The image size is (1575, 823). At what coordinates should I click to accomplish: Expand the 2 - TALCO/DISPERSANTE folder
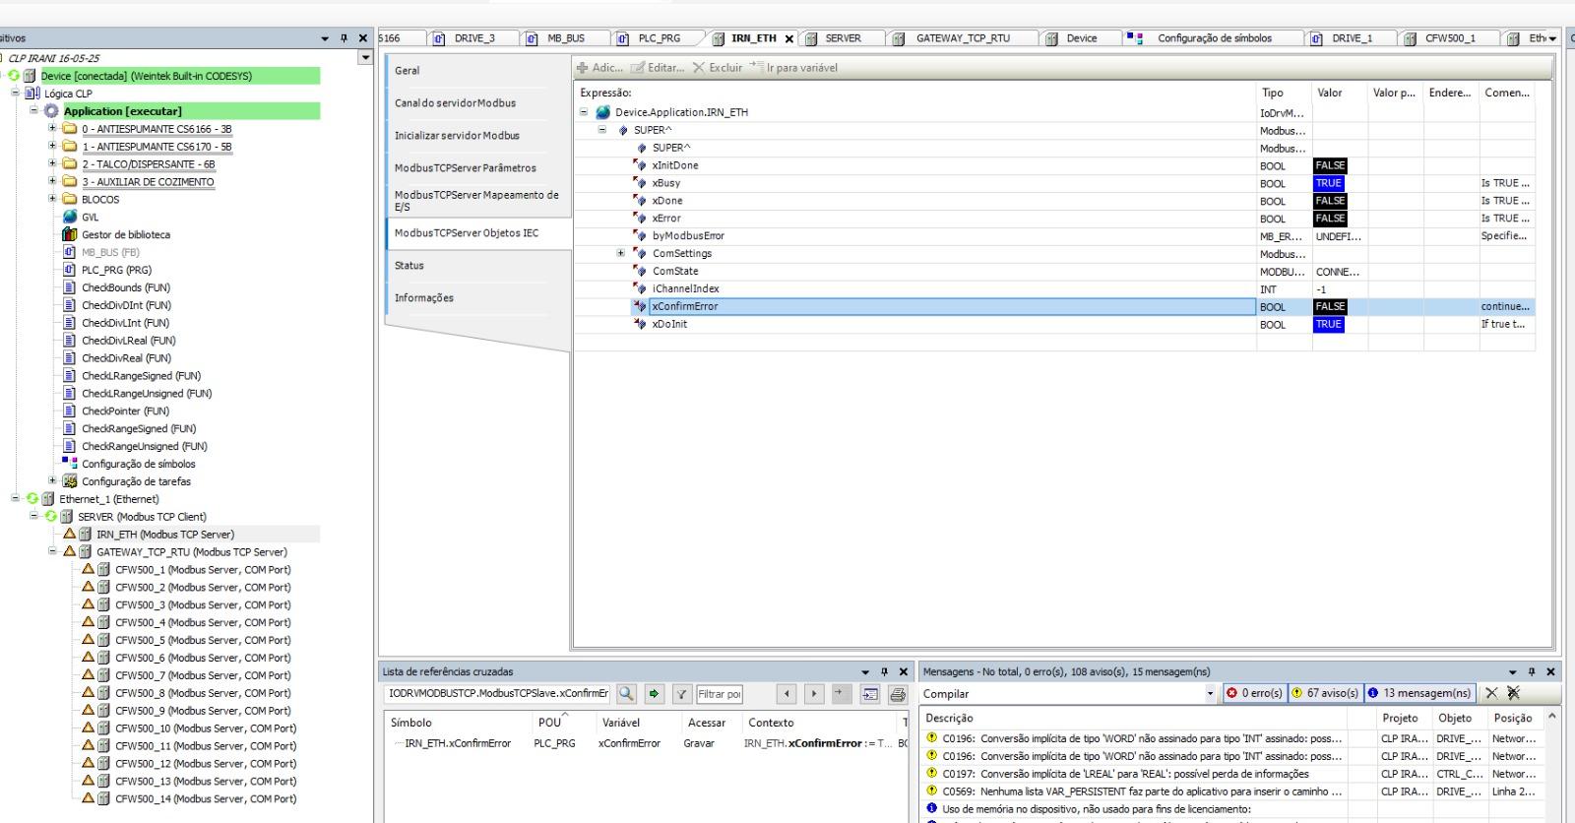(53, 164)
